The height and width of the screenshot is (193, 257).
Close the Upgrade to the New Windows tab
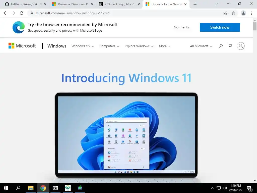(x=185, y=4)
